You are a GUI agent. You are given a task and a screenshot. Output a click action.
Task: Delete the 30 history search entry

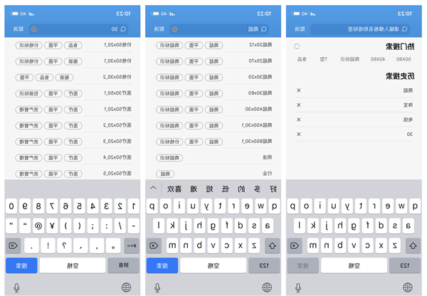click(299, 134)
